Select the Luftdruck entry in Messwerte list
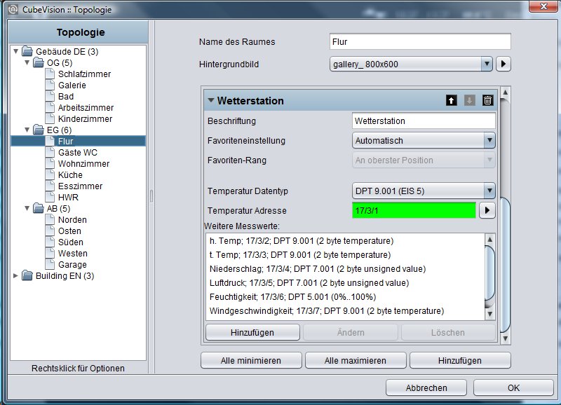561x405 pixels. [309, 283]
